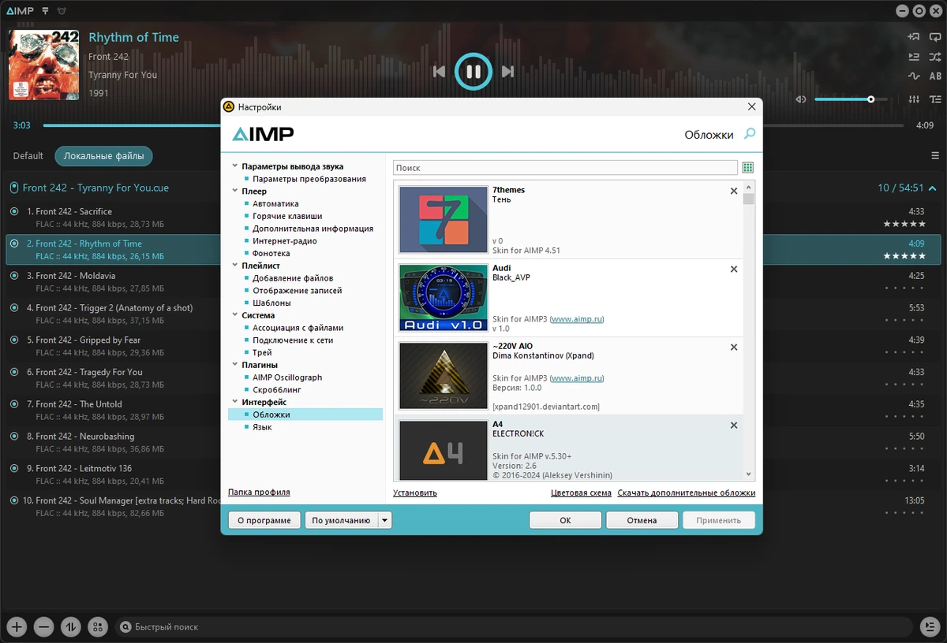Image resolution: width=947 pixels, height=643 pixels.
Task: Click the add-to-bookmarks icon
Action: (914, 36)
